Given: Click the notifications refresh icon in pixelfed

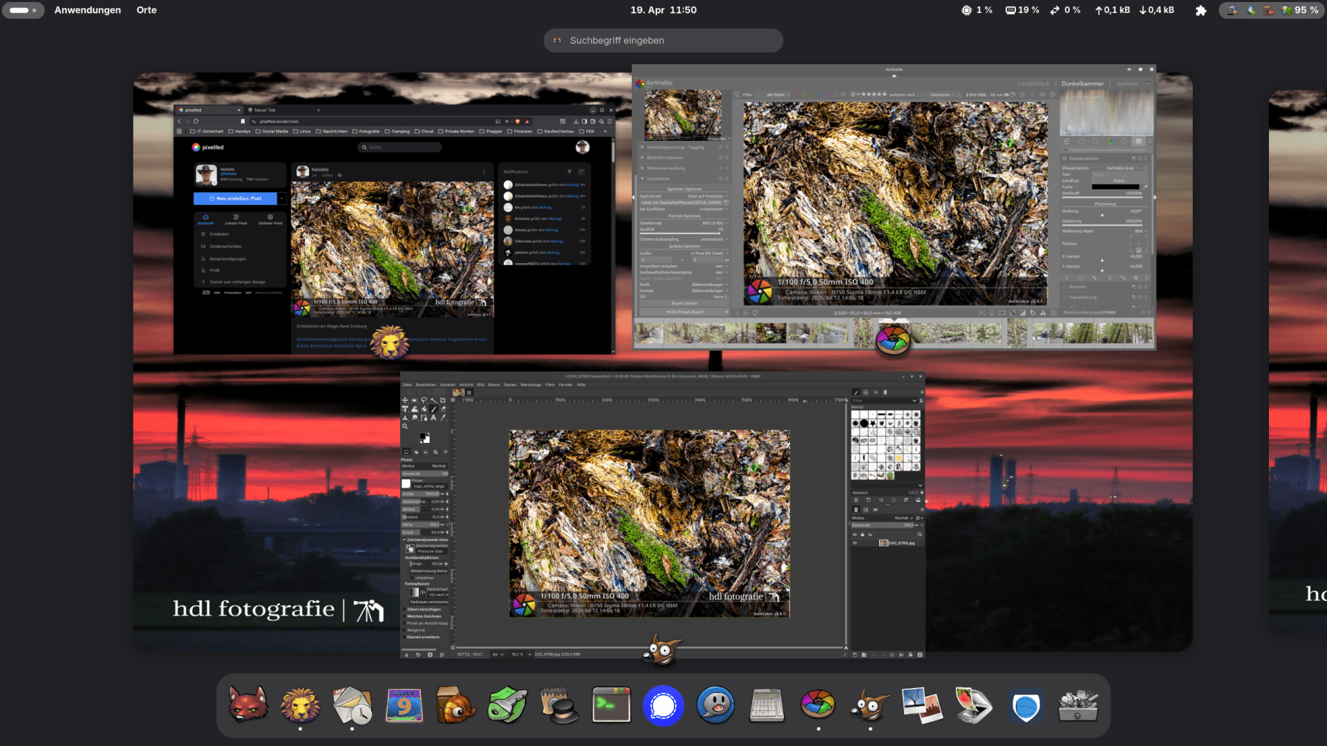Looking at the screenshot, I should coord(581,171).
